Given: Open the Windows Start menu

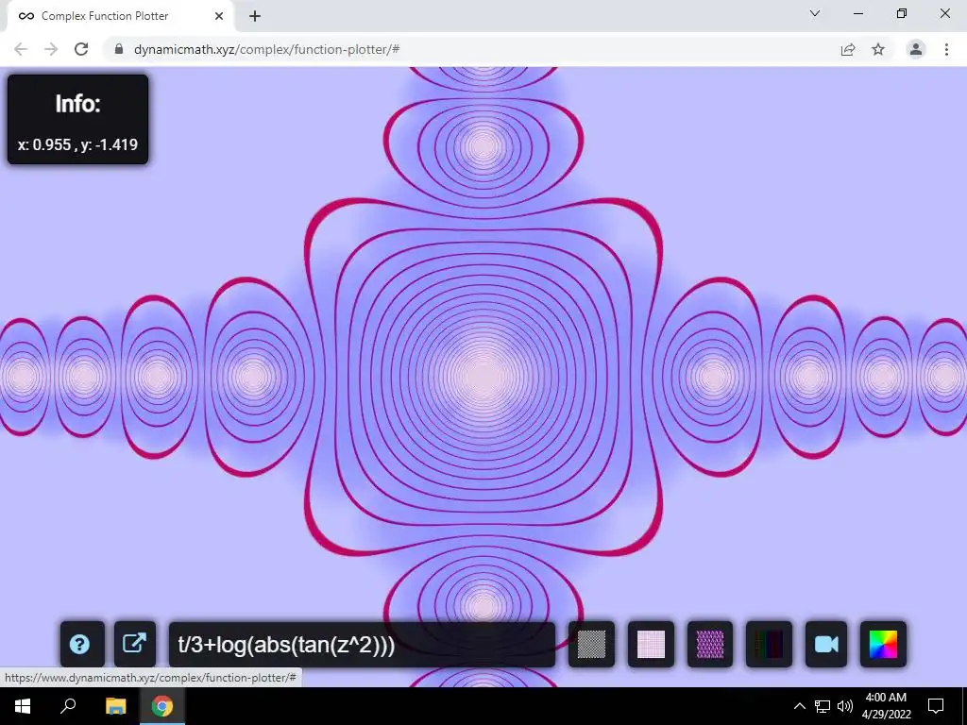Looking at the screenshot, I should pos(23,706).
